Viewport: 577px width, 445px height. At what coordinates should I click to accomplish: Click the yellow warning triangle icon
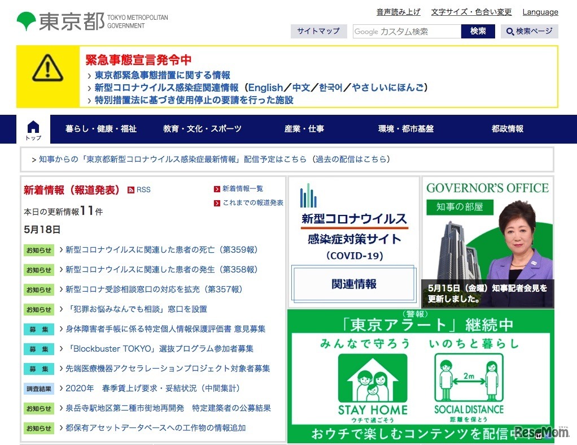pos(48,68)
